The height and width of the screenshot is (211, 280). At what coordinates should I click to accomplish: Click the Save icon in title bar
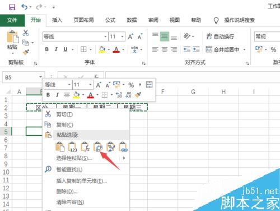click(x=12, y=7)
